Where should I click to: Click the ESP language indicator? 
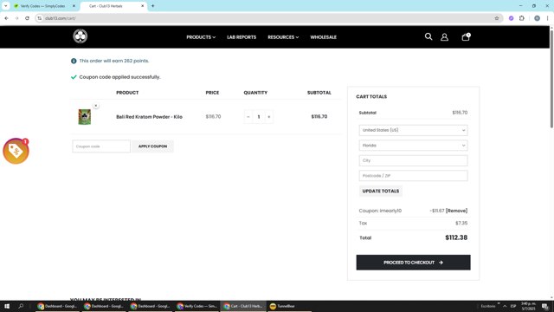tap(513, 306)
